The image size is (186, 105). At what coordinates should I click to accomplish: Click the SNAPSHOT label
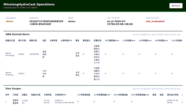pos(34,18)
